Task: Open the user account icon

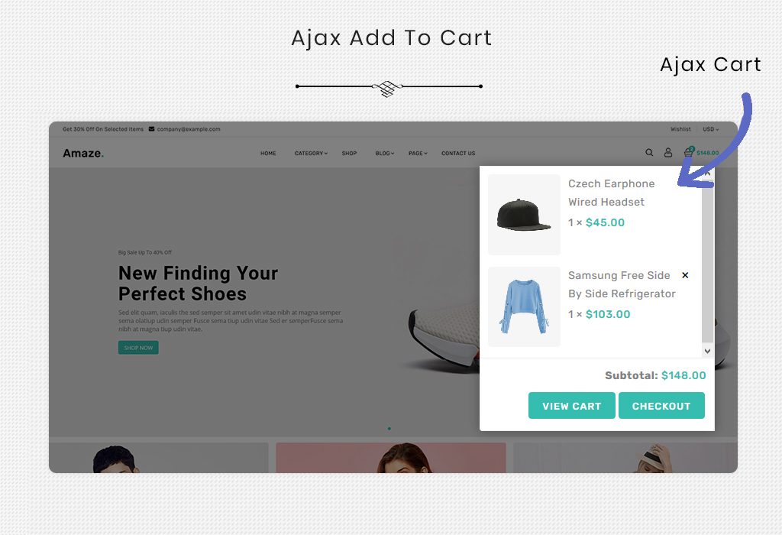Action: 667,153
